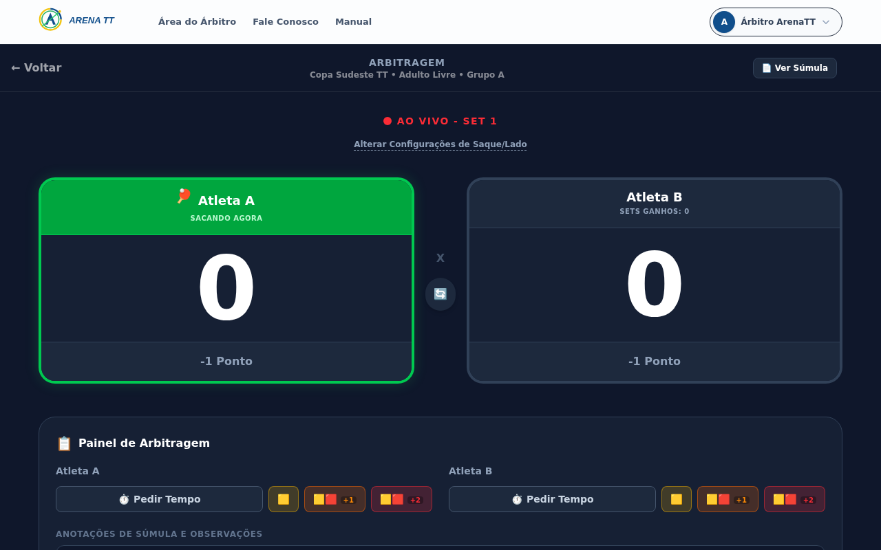This screenshot has width=881, height=550.
Task: Open the Manual menu item
Action: point(353,22)
